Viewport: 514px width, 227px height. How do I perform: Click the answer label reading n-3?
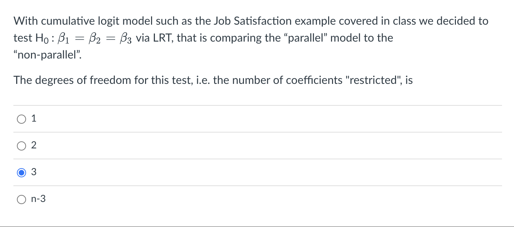click(x=38, y=199)
